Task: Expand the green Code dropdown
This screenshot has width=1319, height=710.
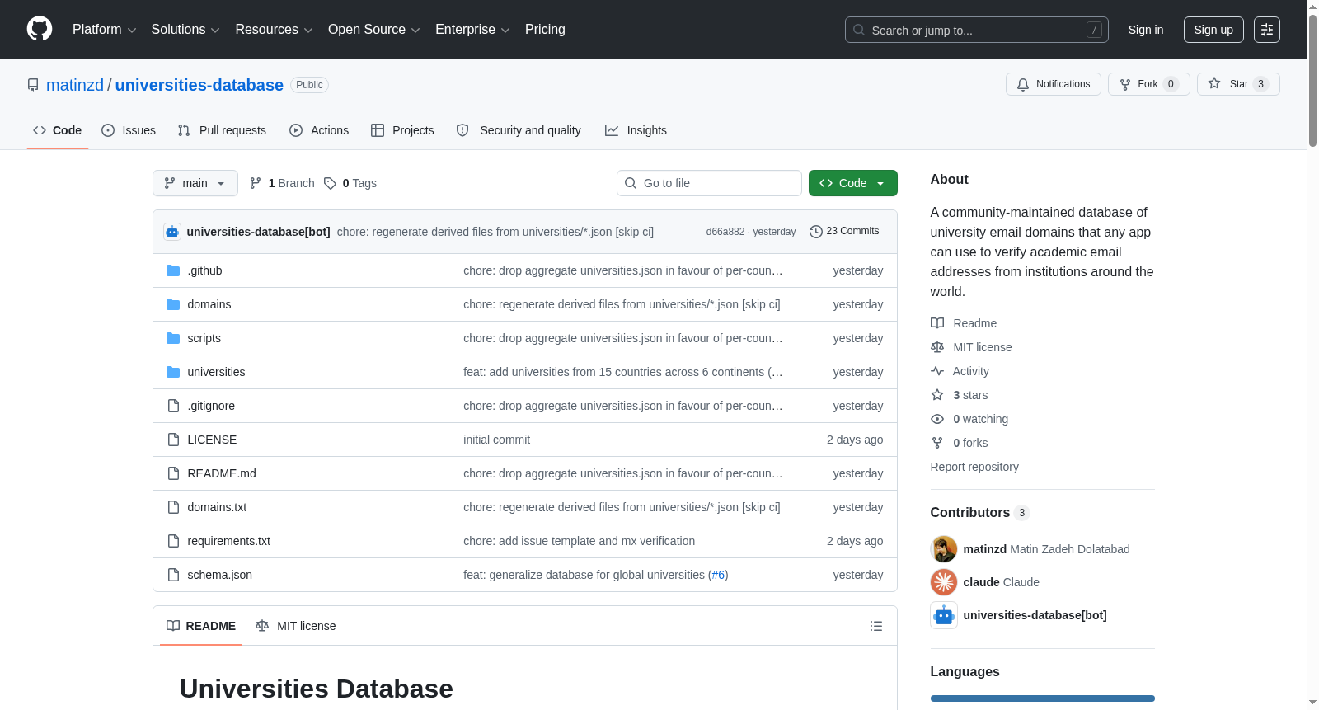Action: [853, 183]
